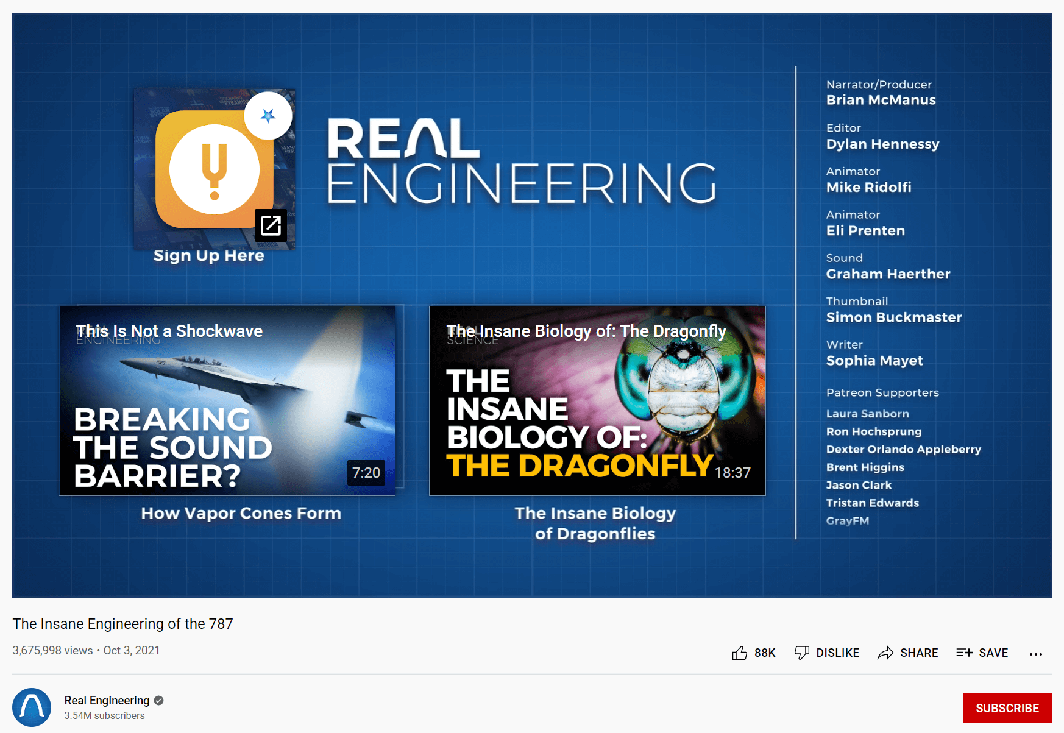Click the share arrow icon
This screenshot has height=733, width=1064.
[x=885, y=653]
